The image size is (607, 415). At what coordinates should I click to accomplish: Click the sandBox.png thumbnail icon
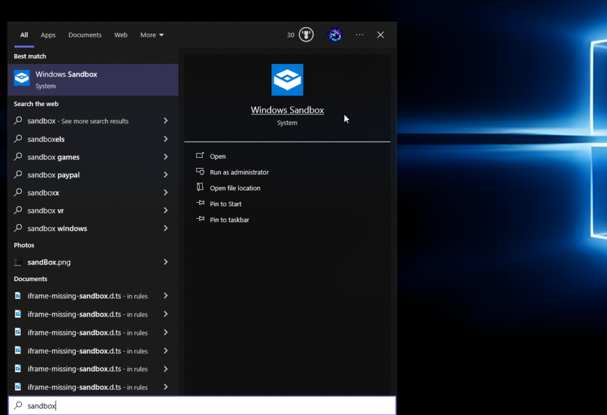[x=18, y=262]
